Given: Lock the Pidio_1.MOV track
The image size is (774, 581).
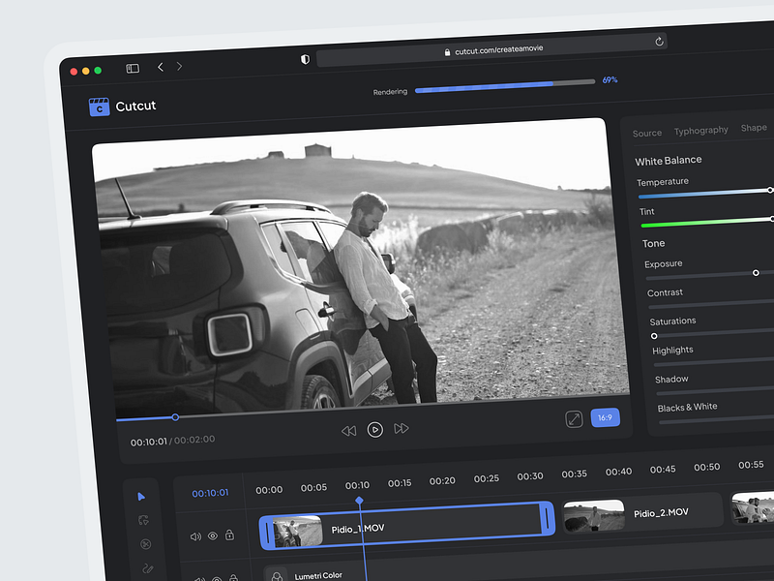Looking at the screenshot, I should (229, 534).
